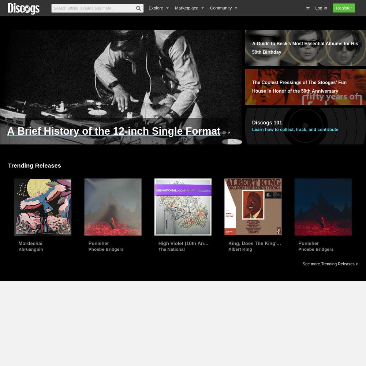
Task: Expand the Marketplace dropdown menu
Action: tap(189, 8)
